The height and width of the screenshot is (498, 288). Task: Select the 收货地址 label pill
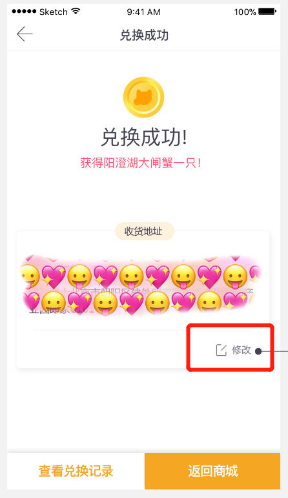click(x=145, y=231)
